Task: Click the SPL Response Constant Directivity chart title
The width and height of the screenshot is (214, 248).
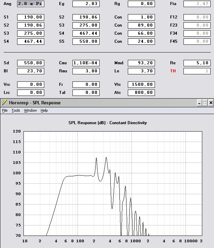Action: pyautogui.click(x=108, y=123)
